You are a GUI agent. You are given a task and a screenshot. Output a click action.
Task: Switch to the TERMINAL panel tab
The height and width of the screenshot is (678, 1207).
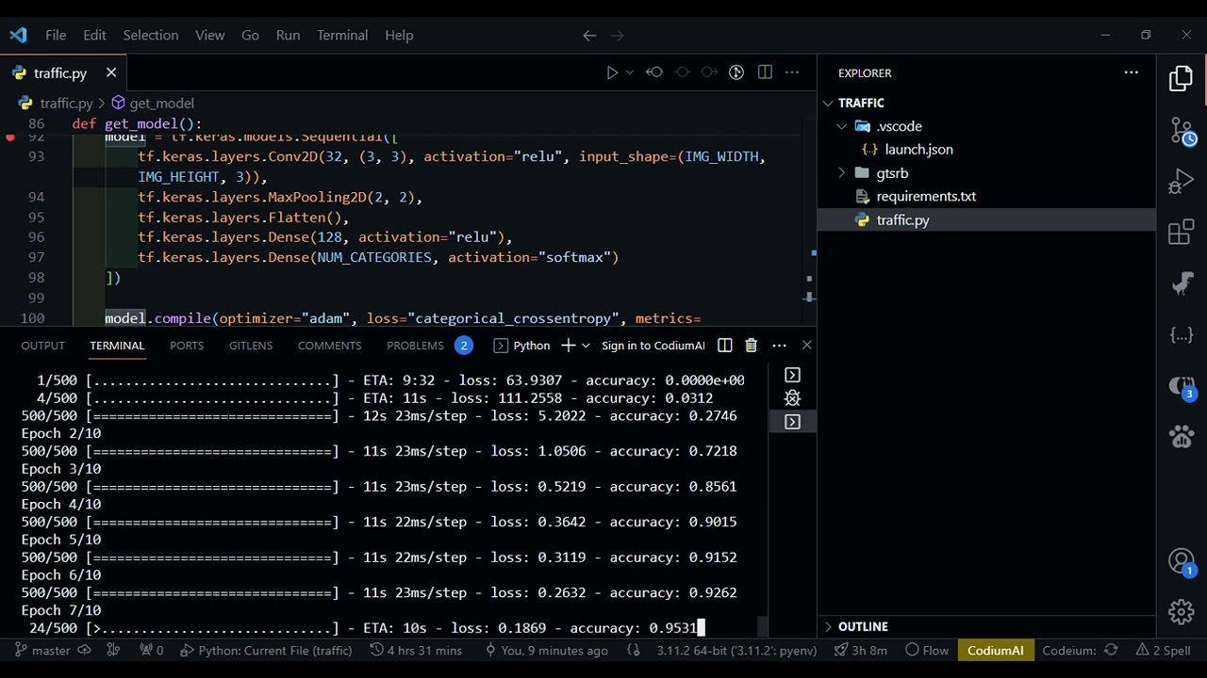117,346
